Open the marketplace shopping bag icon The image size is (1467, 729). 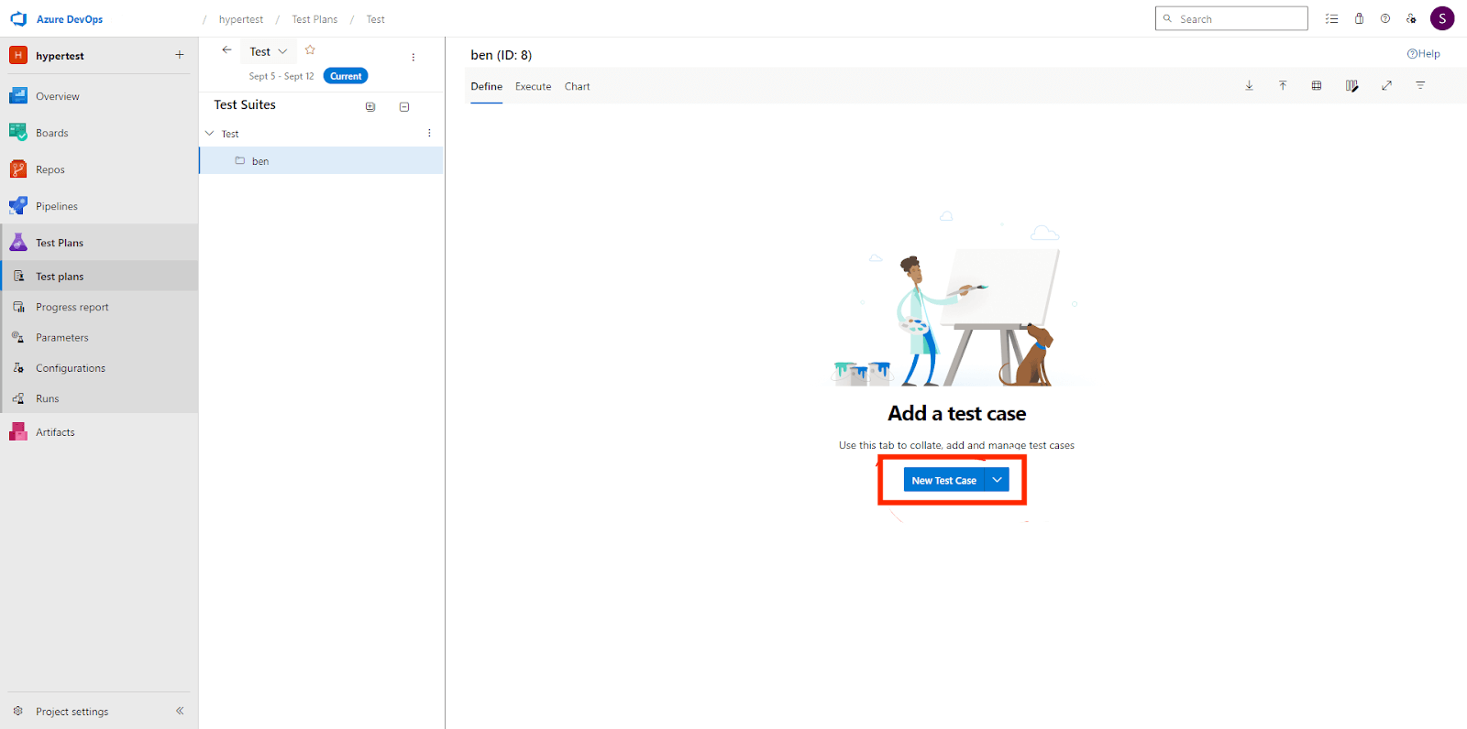(x=1359, y=19)
